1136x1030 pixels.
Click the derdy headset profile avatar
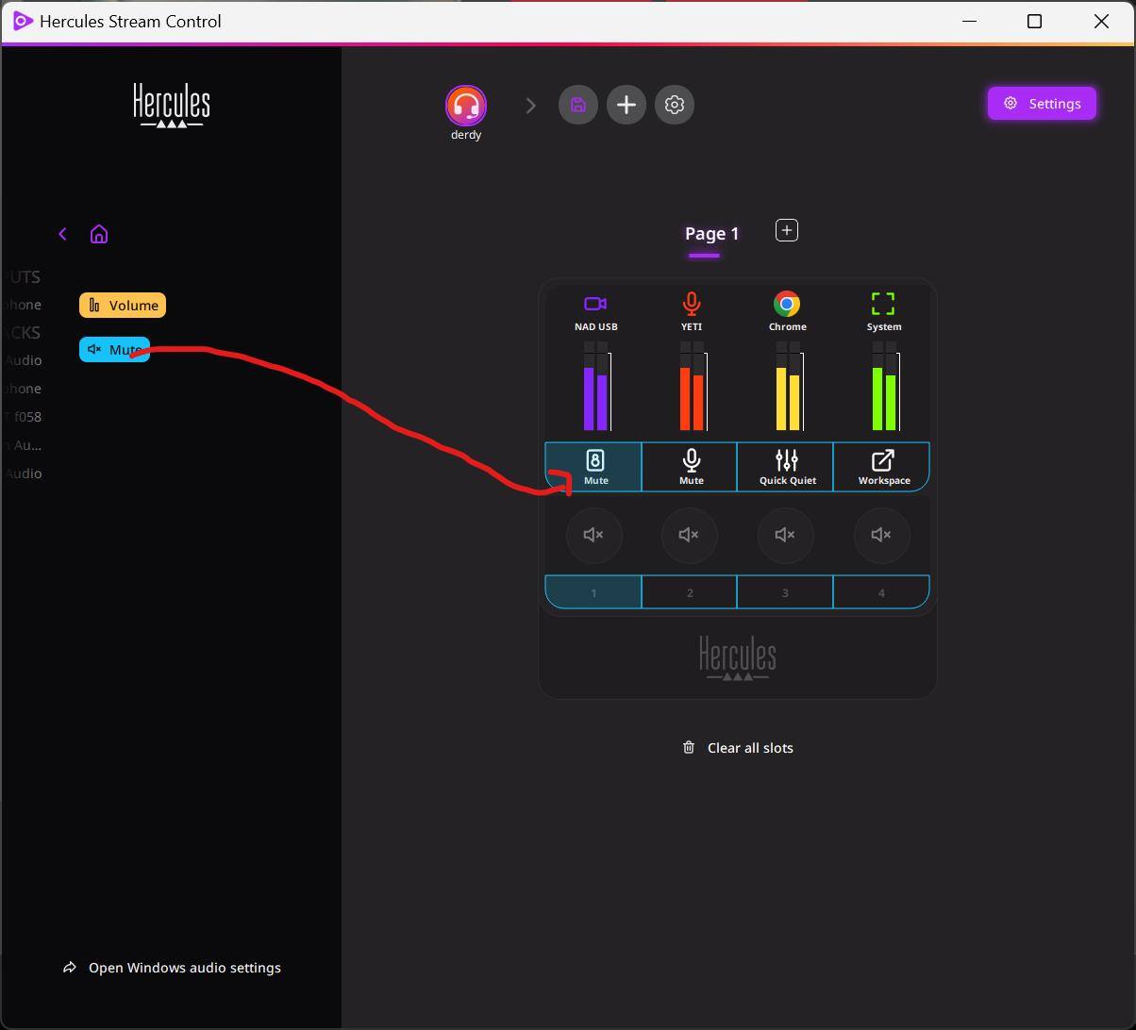465,106
